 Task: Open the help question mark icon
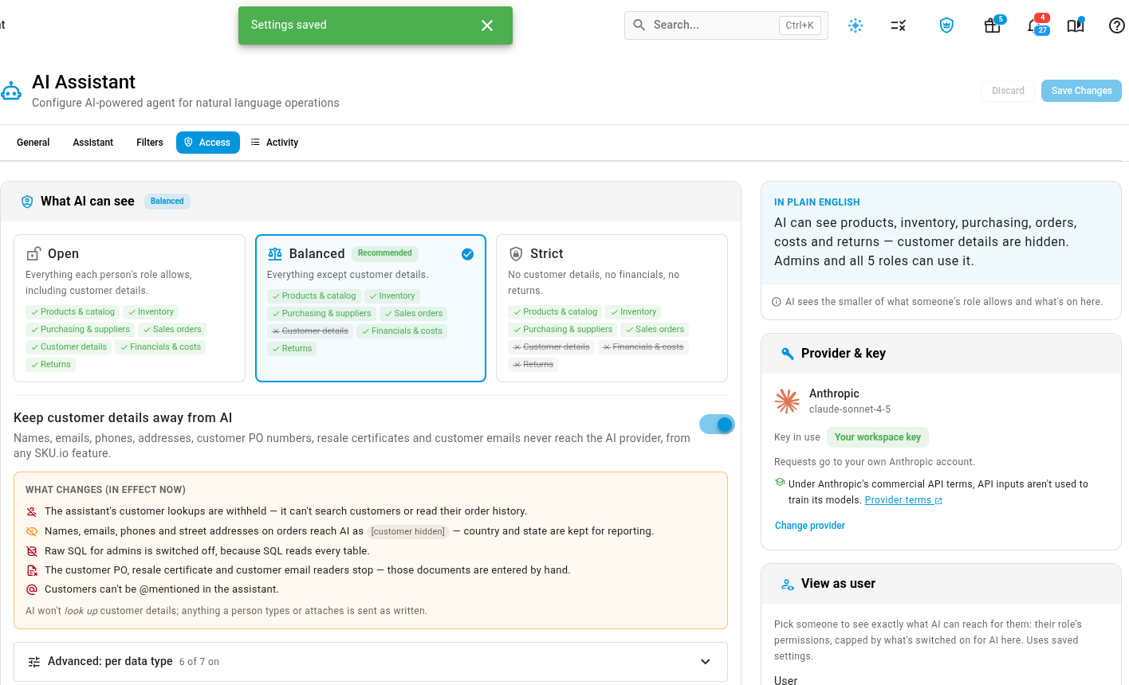1117,25
